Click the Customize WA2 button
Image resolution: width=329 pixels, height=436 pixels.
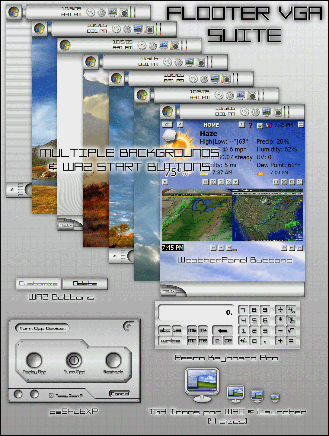click(x=38, y=284)
